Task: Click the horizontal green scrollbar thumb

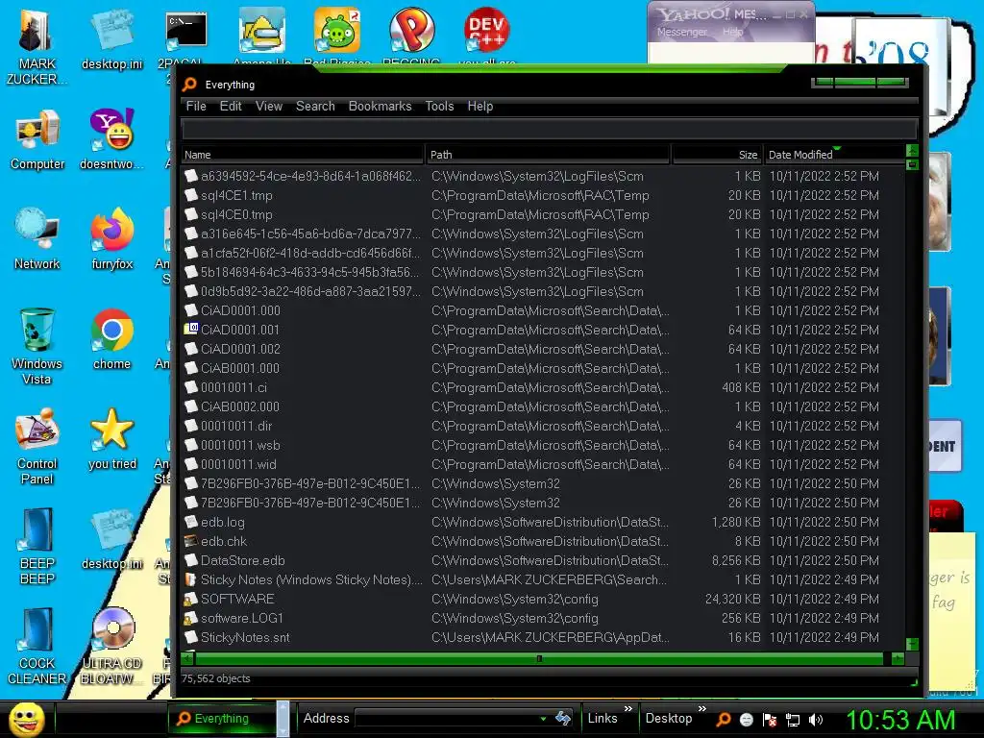Action: pyautogui.click(x=539, y=659)
